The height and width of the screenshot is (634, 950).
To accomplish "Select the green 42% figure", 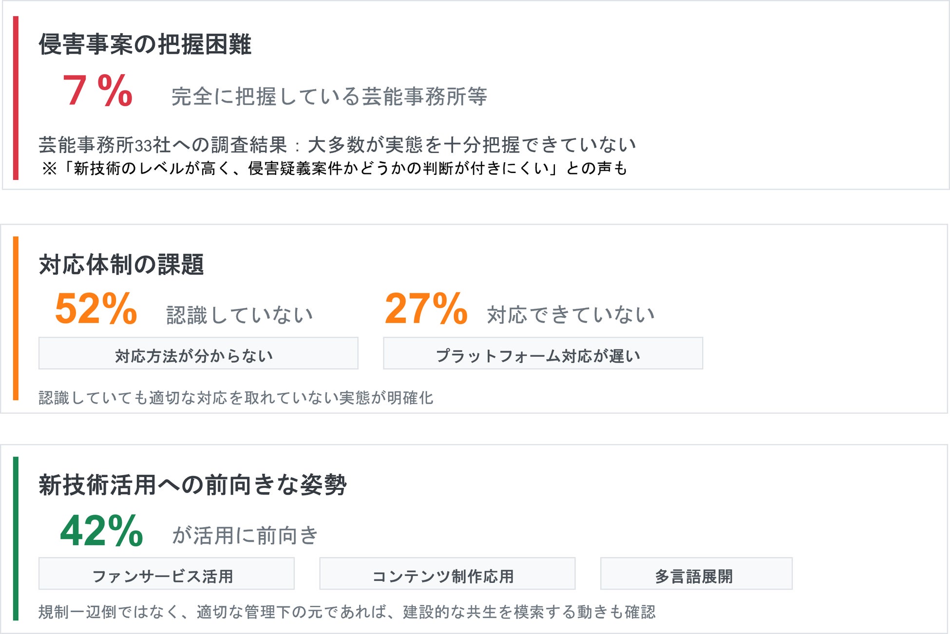I will tap(101, 531).
